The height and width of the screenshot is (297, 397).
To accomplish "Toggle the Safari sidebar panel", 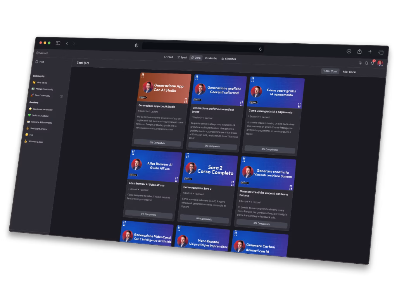I will click(58, 43).
